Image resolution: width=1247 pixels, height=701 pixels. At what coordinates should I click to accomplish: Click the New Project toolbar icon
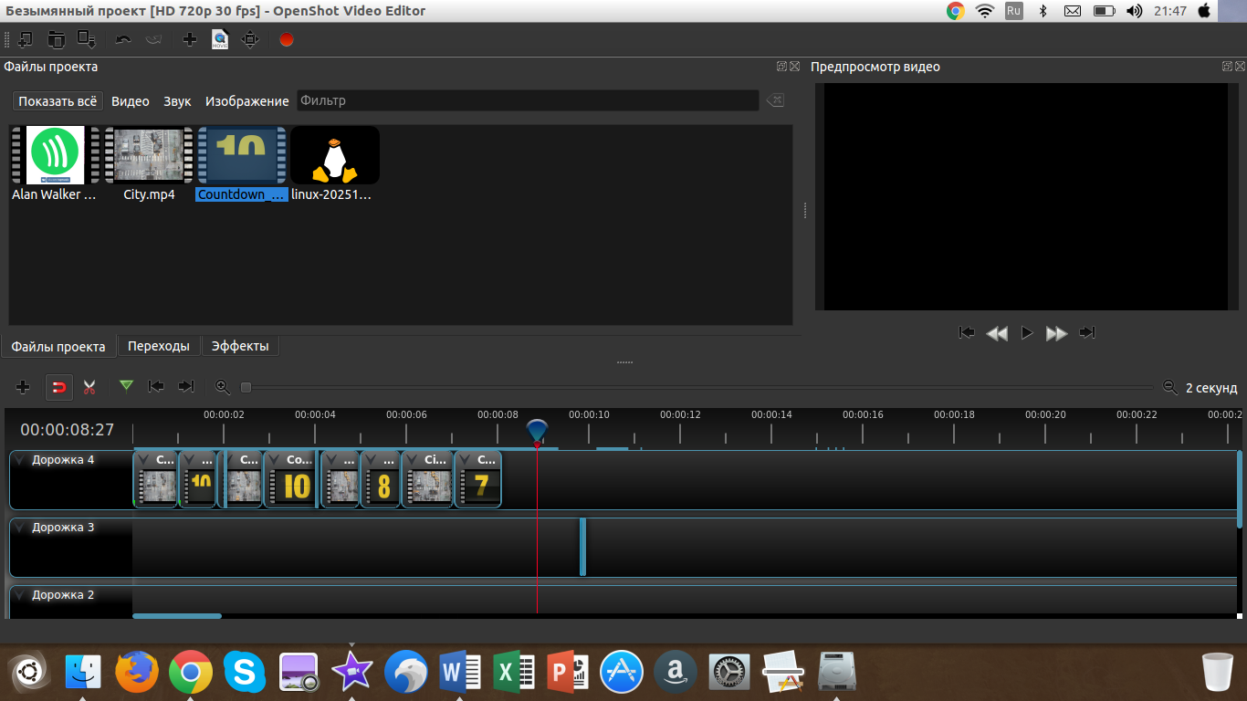coord(26,39)
